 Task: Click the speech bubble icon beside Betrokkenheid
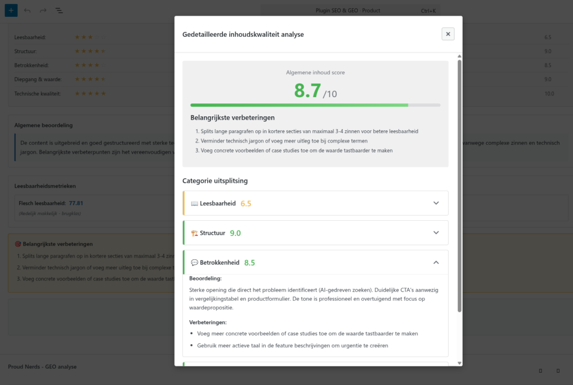195,262
